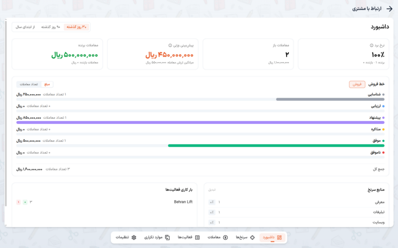
Task: Click the gray شناسایی stage bar
Action: click(330, 99)
